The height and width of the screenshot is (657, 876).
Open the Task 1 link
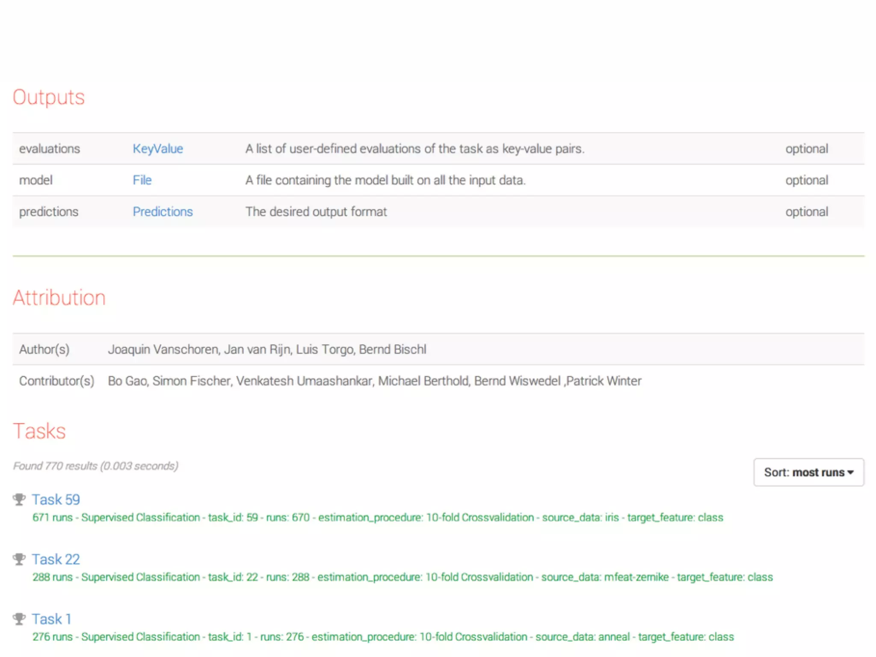52,619
